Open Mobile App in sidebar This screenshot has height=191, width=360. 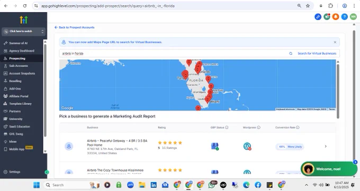pyautogui.click(x=16, y=149)
